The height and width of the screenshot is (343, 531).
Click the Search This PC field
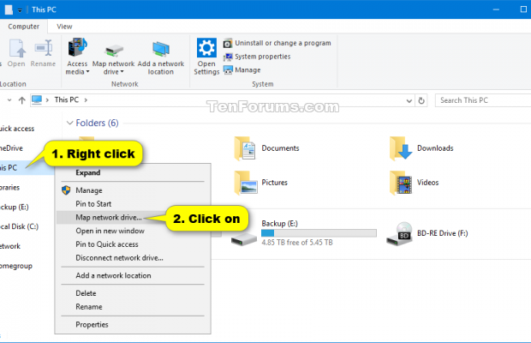[480, 100]
